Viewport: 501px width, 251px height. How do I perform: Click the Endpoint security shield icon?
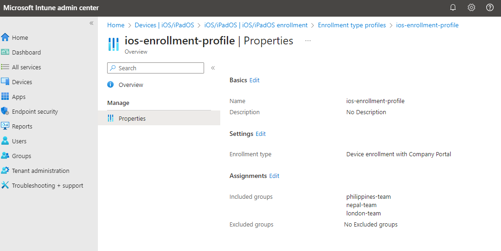click(x=5, y=111)
